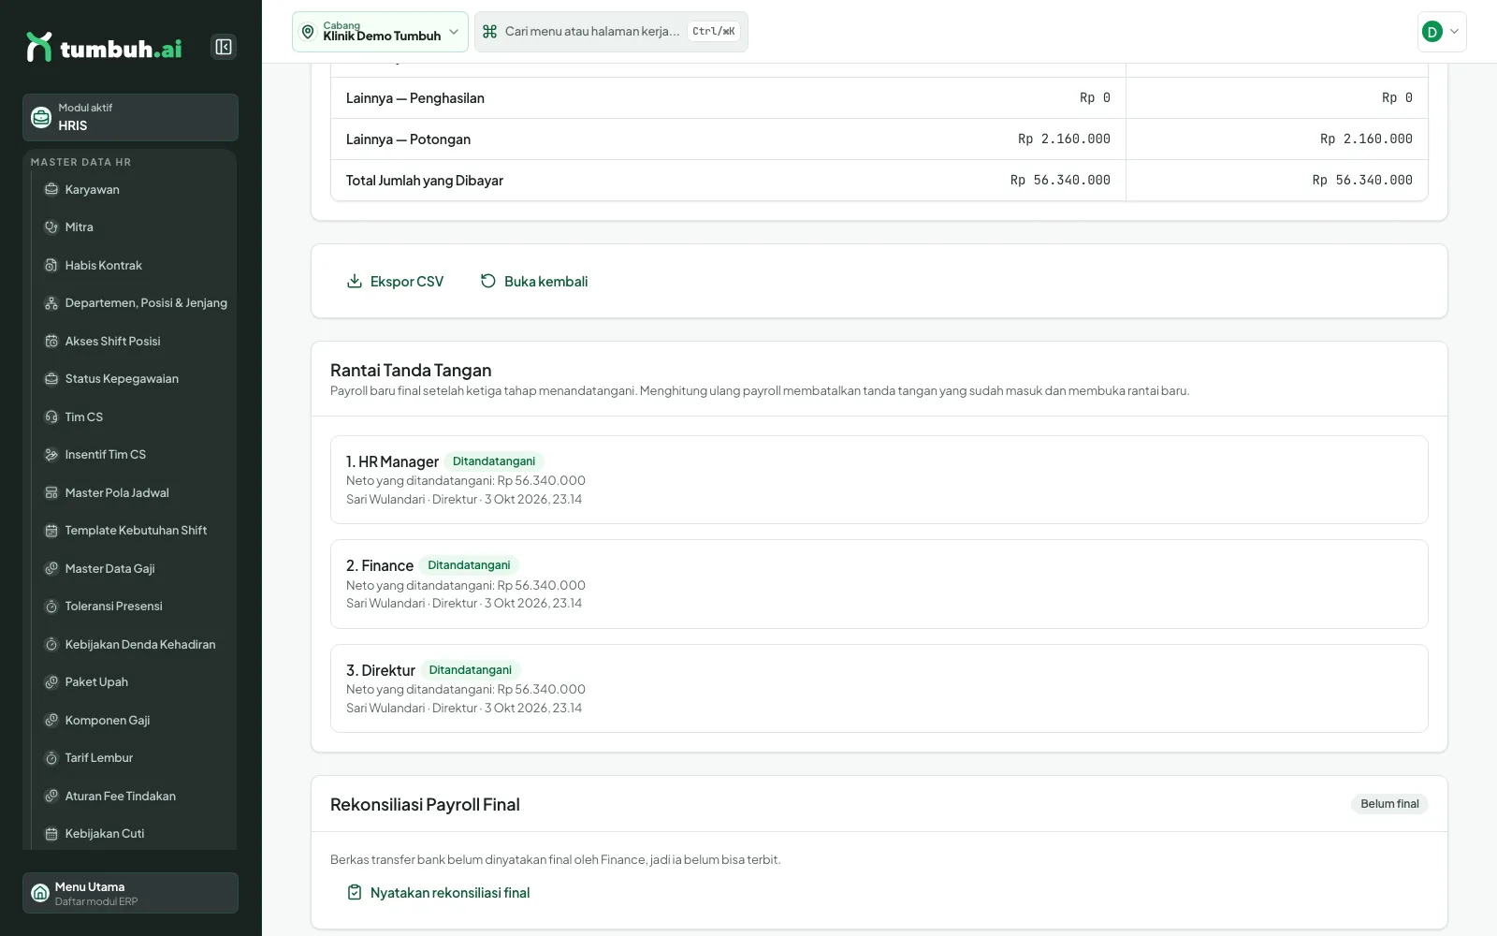
Task: Click the command icon in search bar
Action: [x=489, y=32]
